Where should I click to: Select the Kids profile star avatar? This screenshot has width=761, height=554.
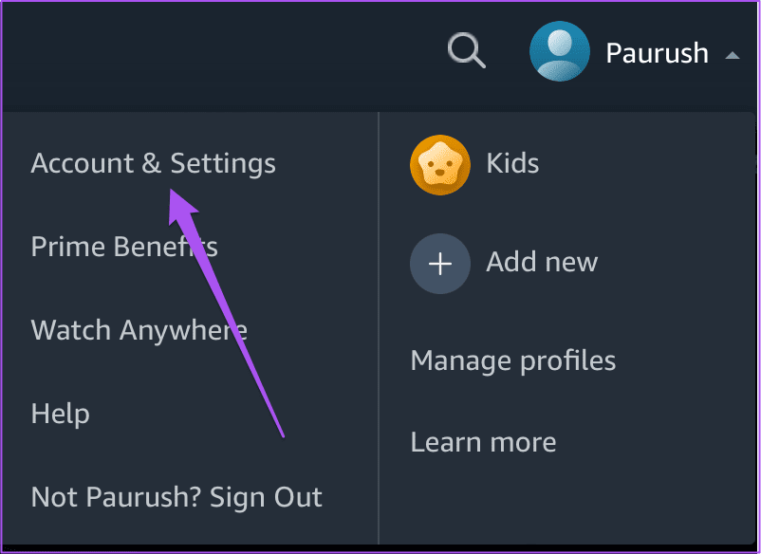point(440,163)
